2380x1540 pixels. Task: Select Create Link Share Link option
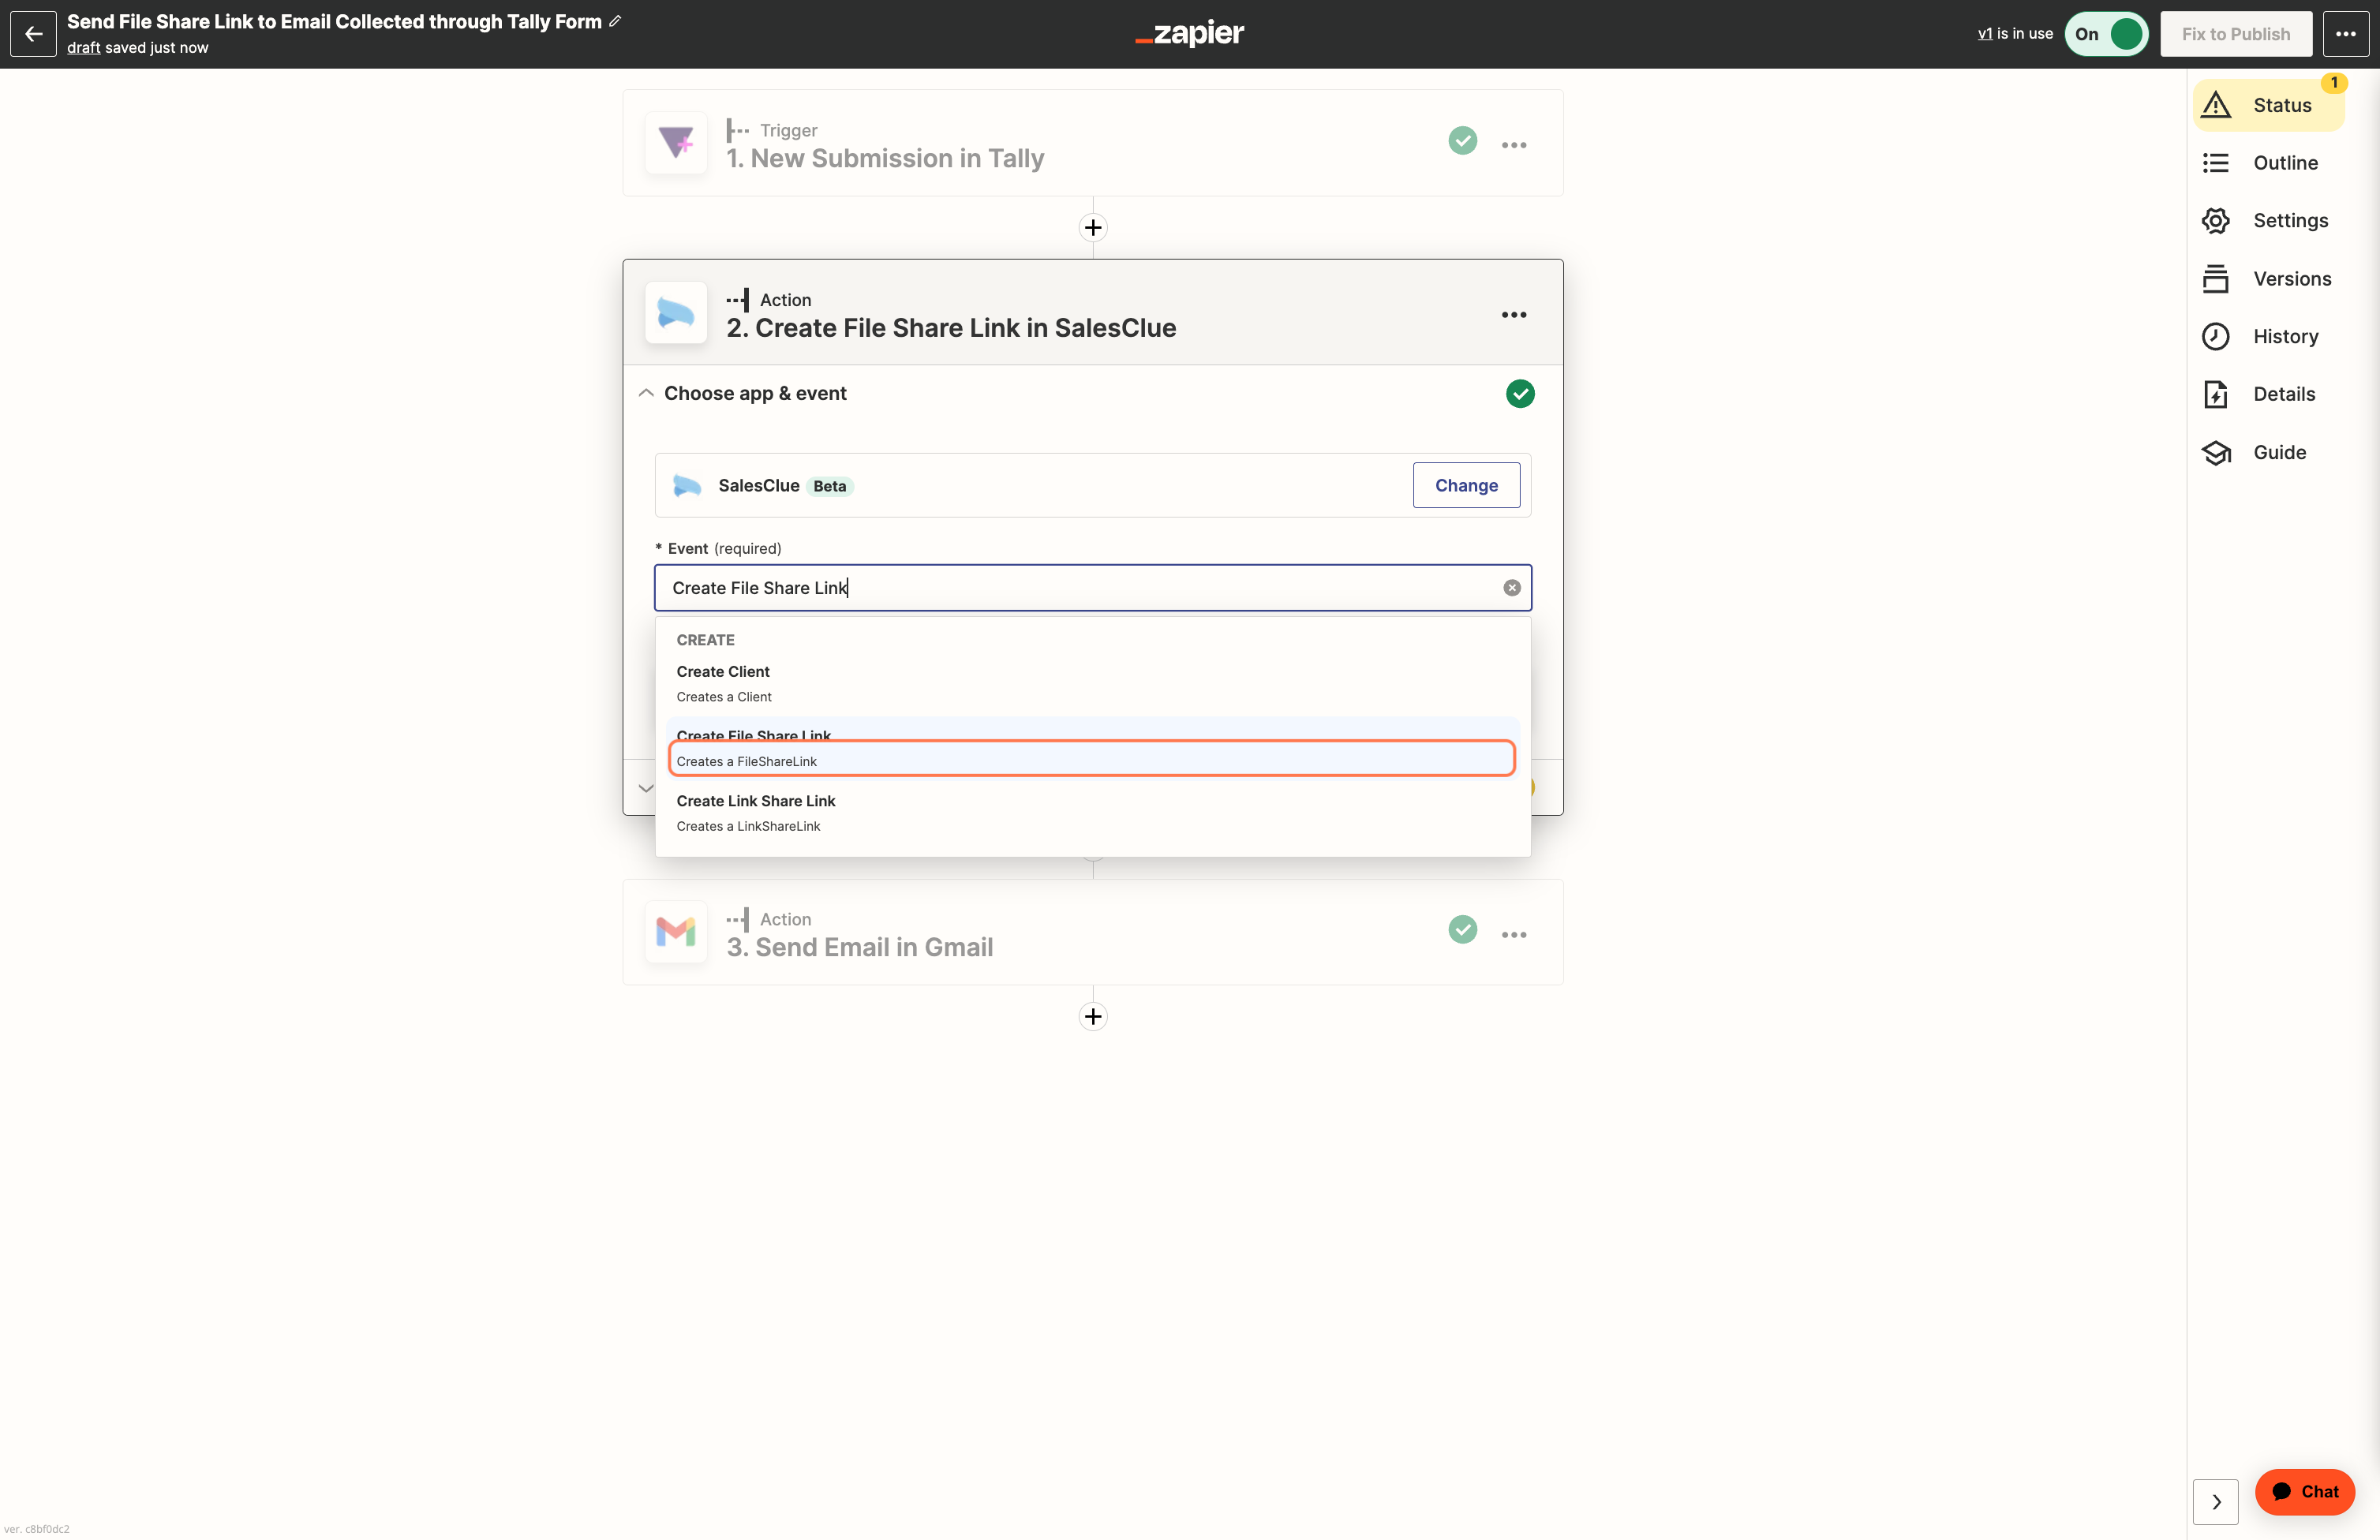point(1093,813)
